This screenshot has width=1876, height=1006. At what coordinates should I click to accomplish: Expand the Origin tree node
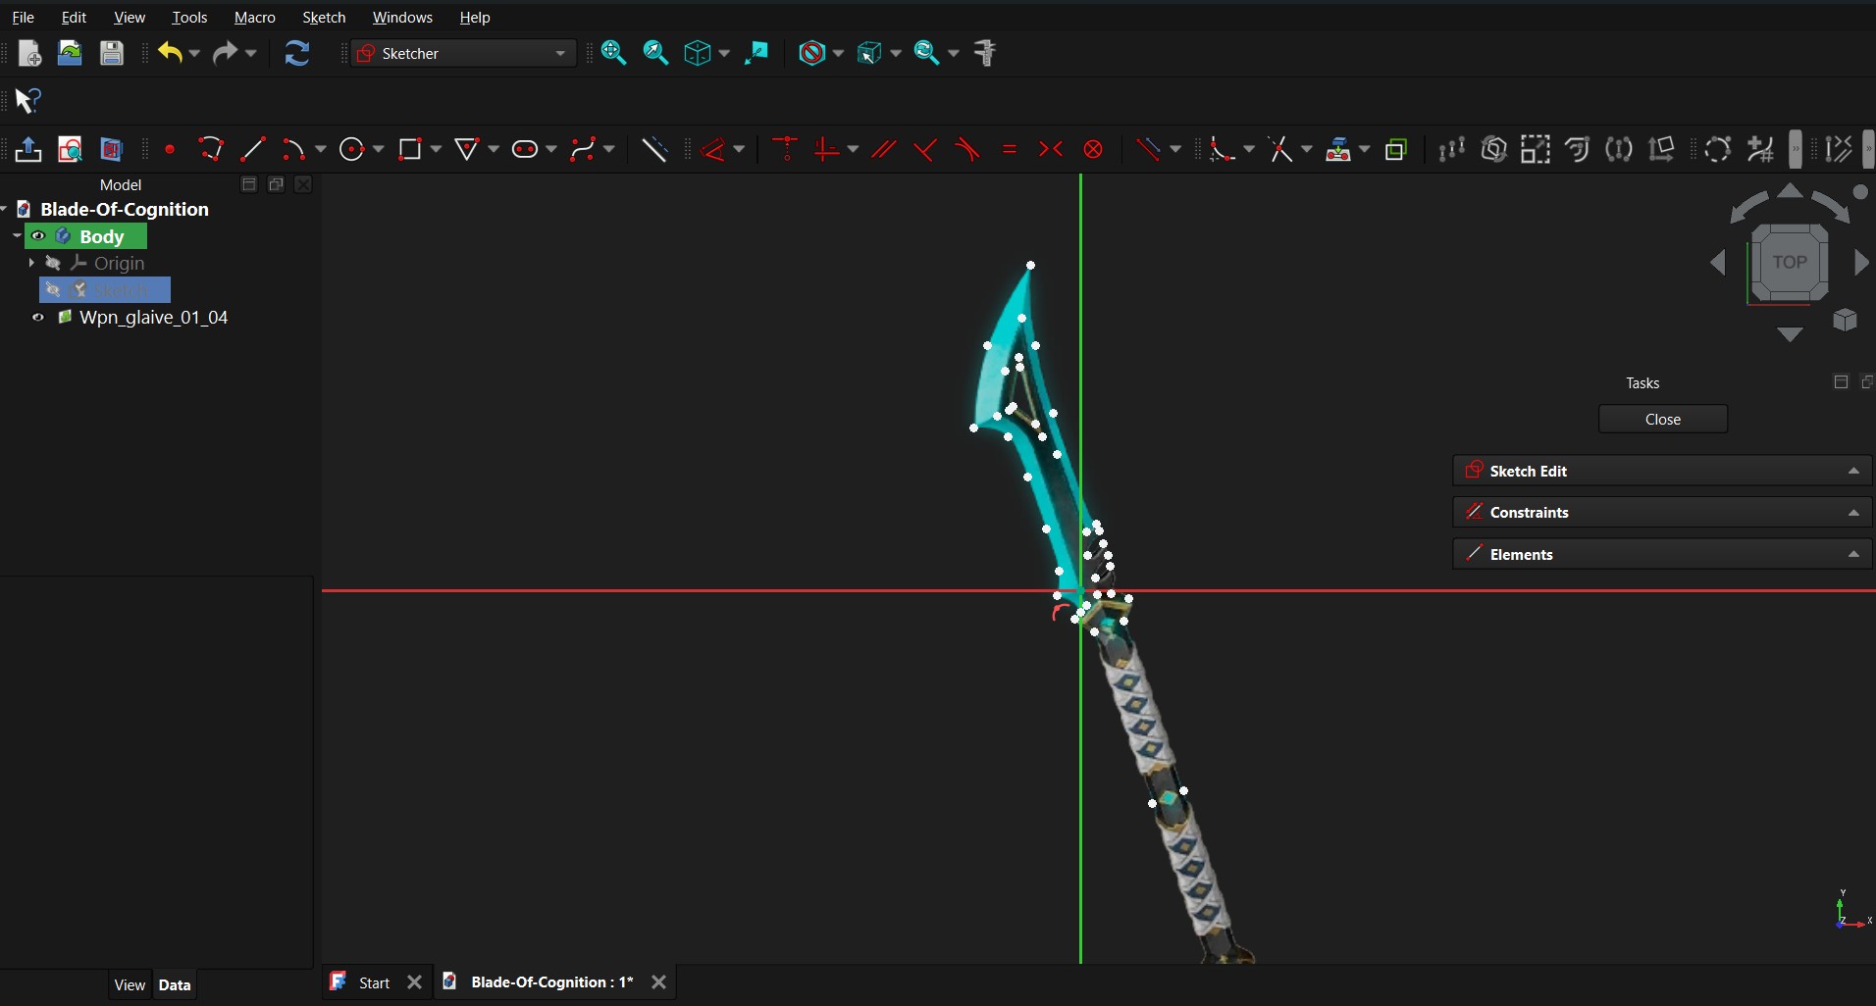[x=31, y=263]
